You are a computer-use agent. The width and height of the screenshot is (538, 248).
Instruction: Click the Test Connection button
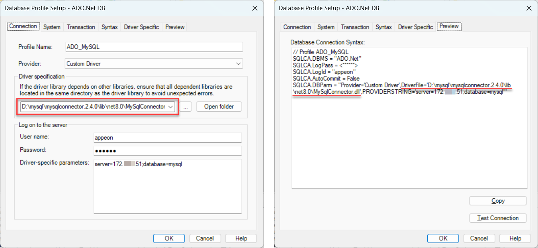tap(498, 218)
